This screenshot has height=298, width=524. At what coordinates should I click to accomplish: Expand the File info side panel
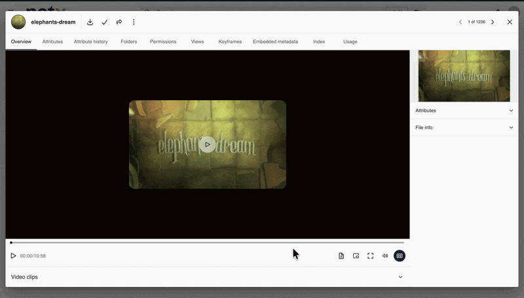[x=464, y=128]
